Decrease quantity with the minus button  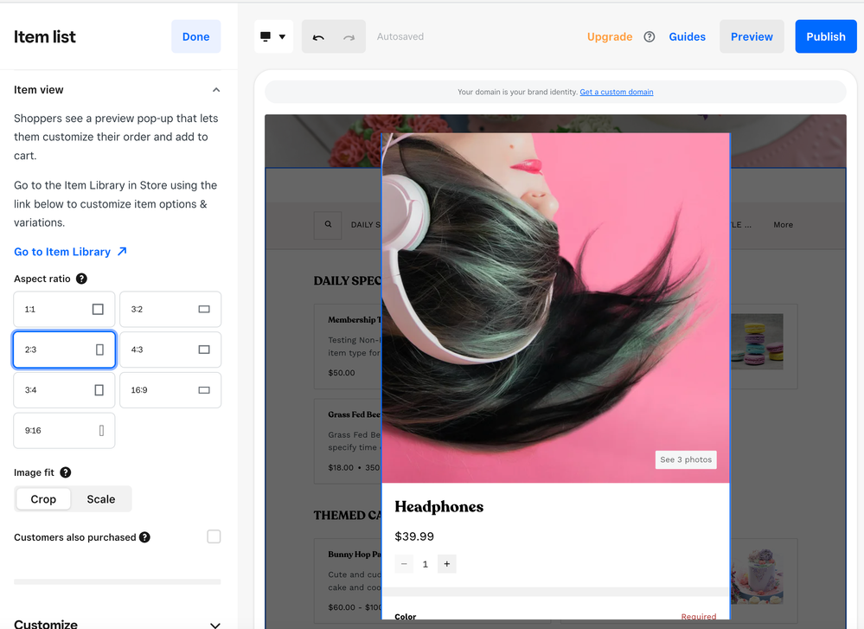click(404, 564)
